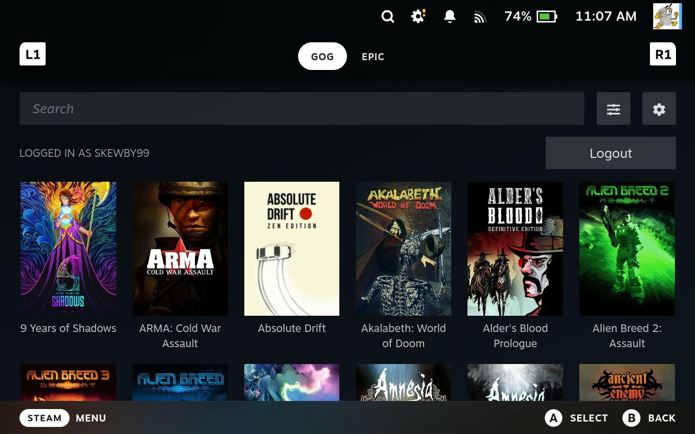This screenshot has width=695, height=434.
Task: Open the settings gear in the top bar
Action: (418, 16)
